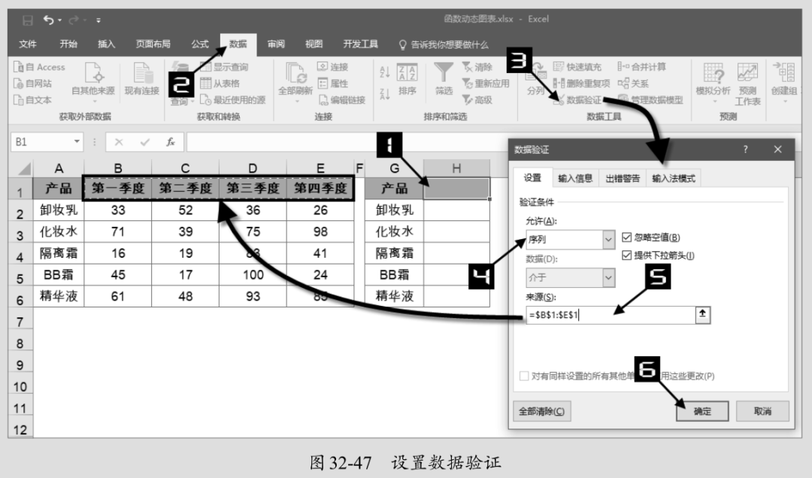
Task: Select the 数据 ribbon tab
Action: (x=238, y=44)
